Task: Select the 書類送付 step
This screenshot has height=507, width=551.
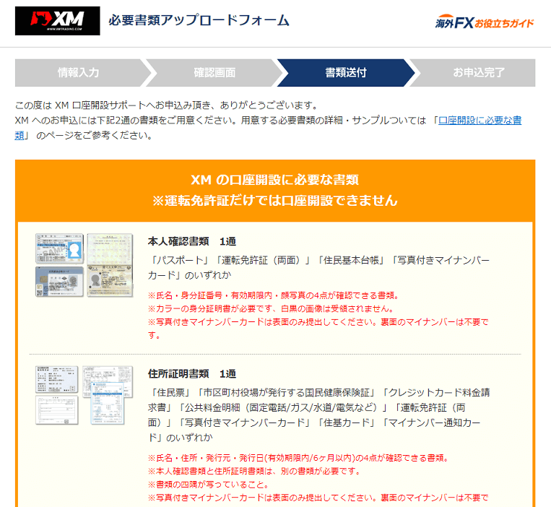Action: [346, 73]
